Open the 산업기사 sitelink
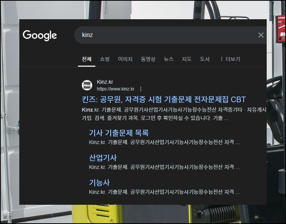This screenshot has width=286, height=224. 103,158
